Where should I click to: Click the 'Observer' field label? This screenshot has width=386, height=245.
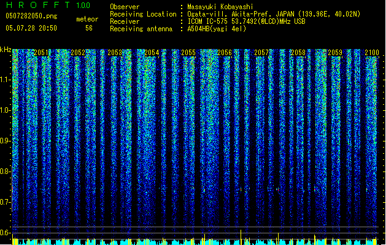click(x=125, y=7)
